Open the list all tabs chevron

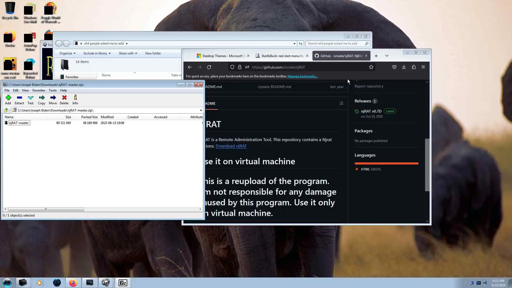coord(387,56)
